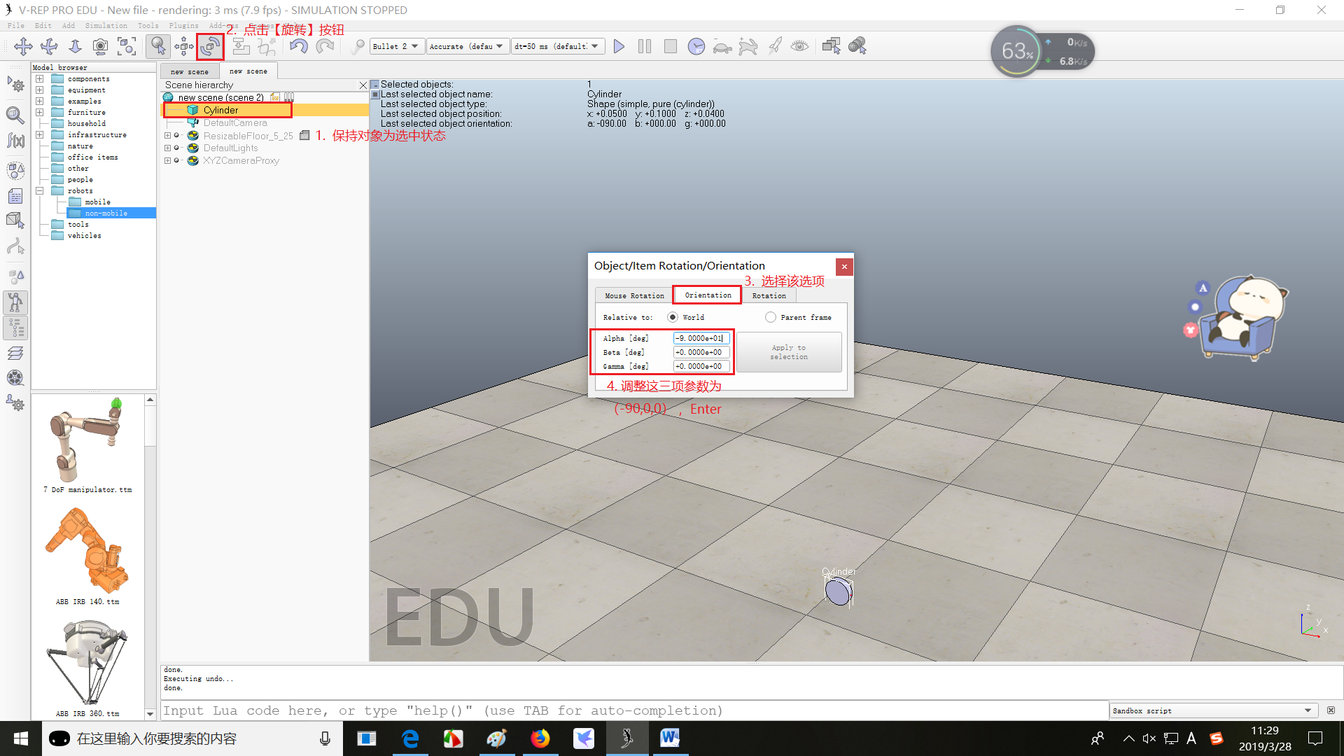Click the camera pan toolbar icon
This screenshot has width=1344, height=756.
pyautogui.click(x=23, y=47)
